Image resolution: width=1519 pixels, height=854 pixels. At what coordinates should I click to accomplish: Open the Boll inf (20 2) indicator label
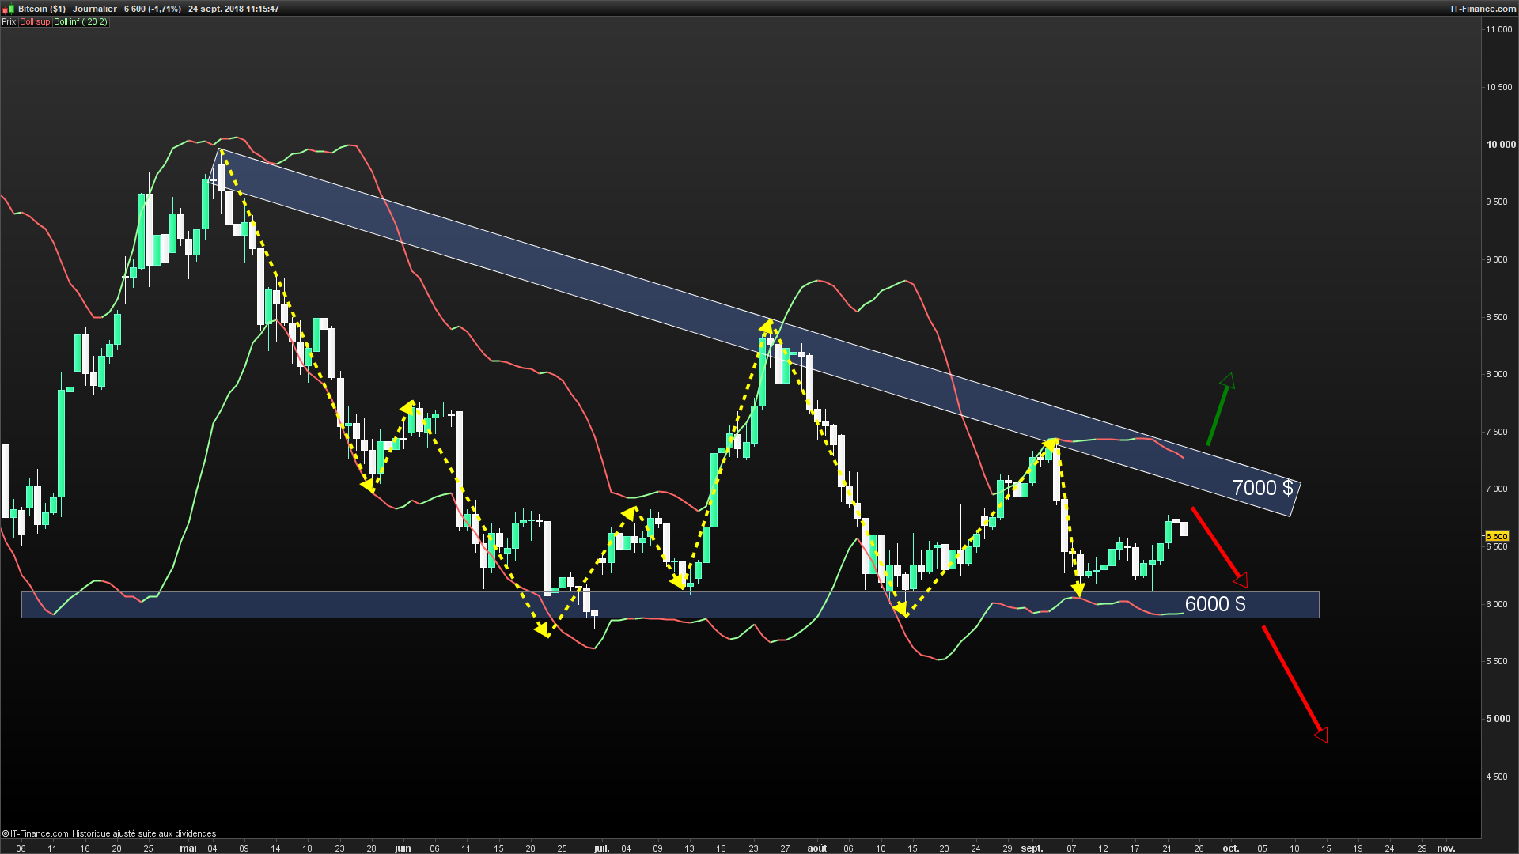(x=80, y=22)
